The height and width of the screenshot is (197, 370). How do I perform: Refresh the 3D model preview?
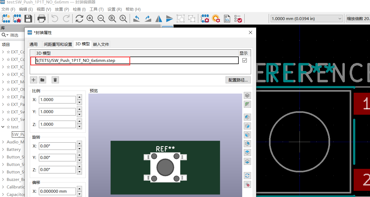247,176
